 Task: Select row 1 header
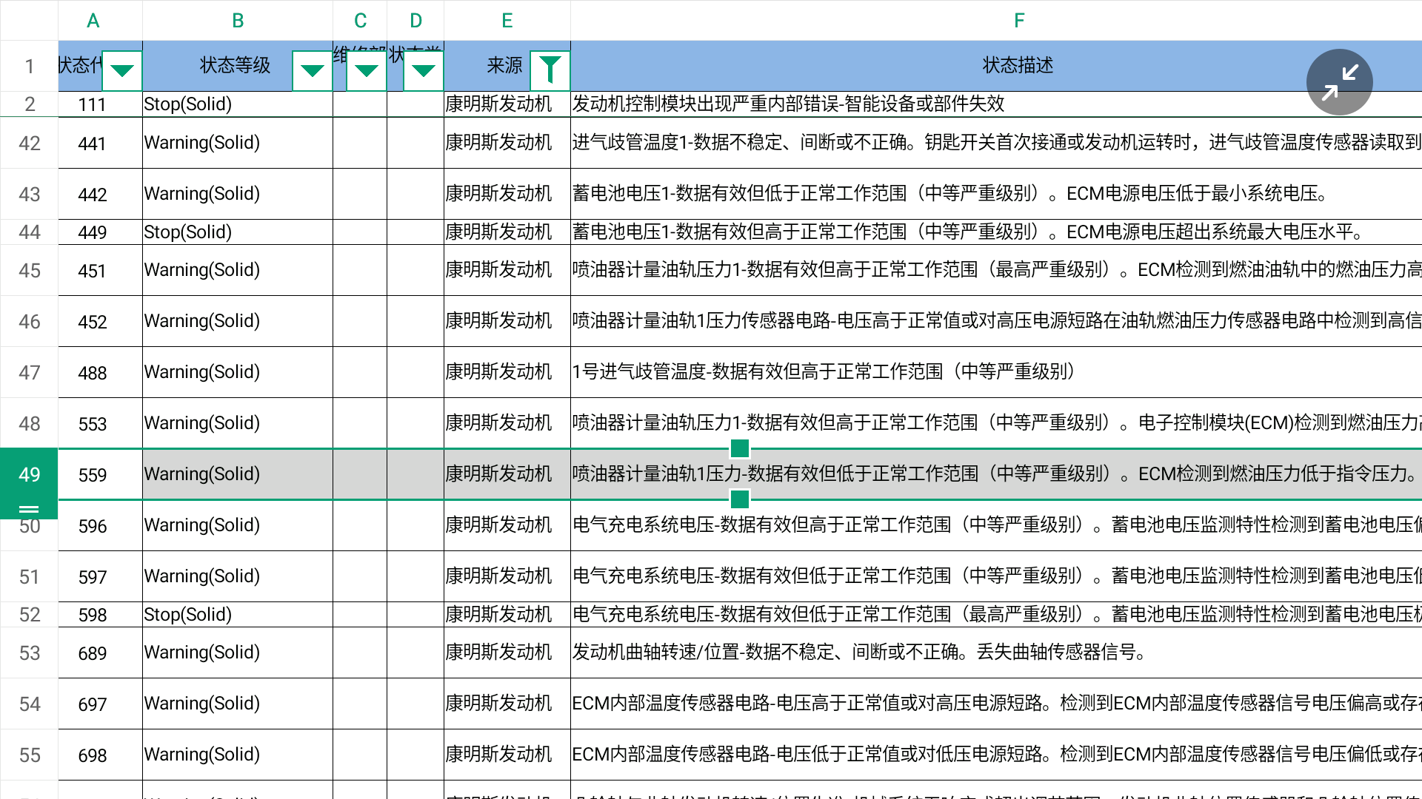point(29,66)
